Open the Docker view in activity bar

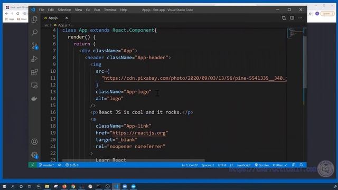[34, 99]
